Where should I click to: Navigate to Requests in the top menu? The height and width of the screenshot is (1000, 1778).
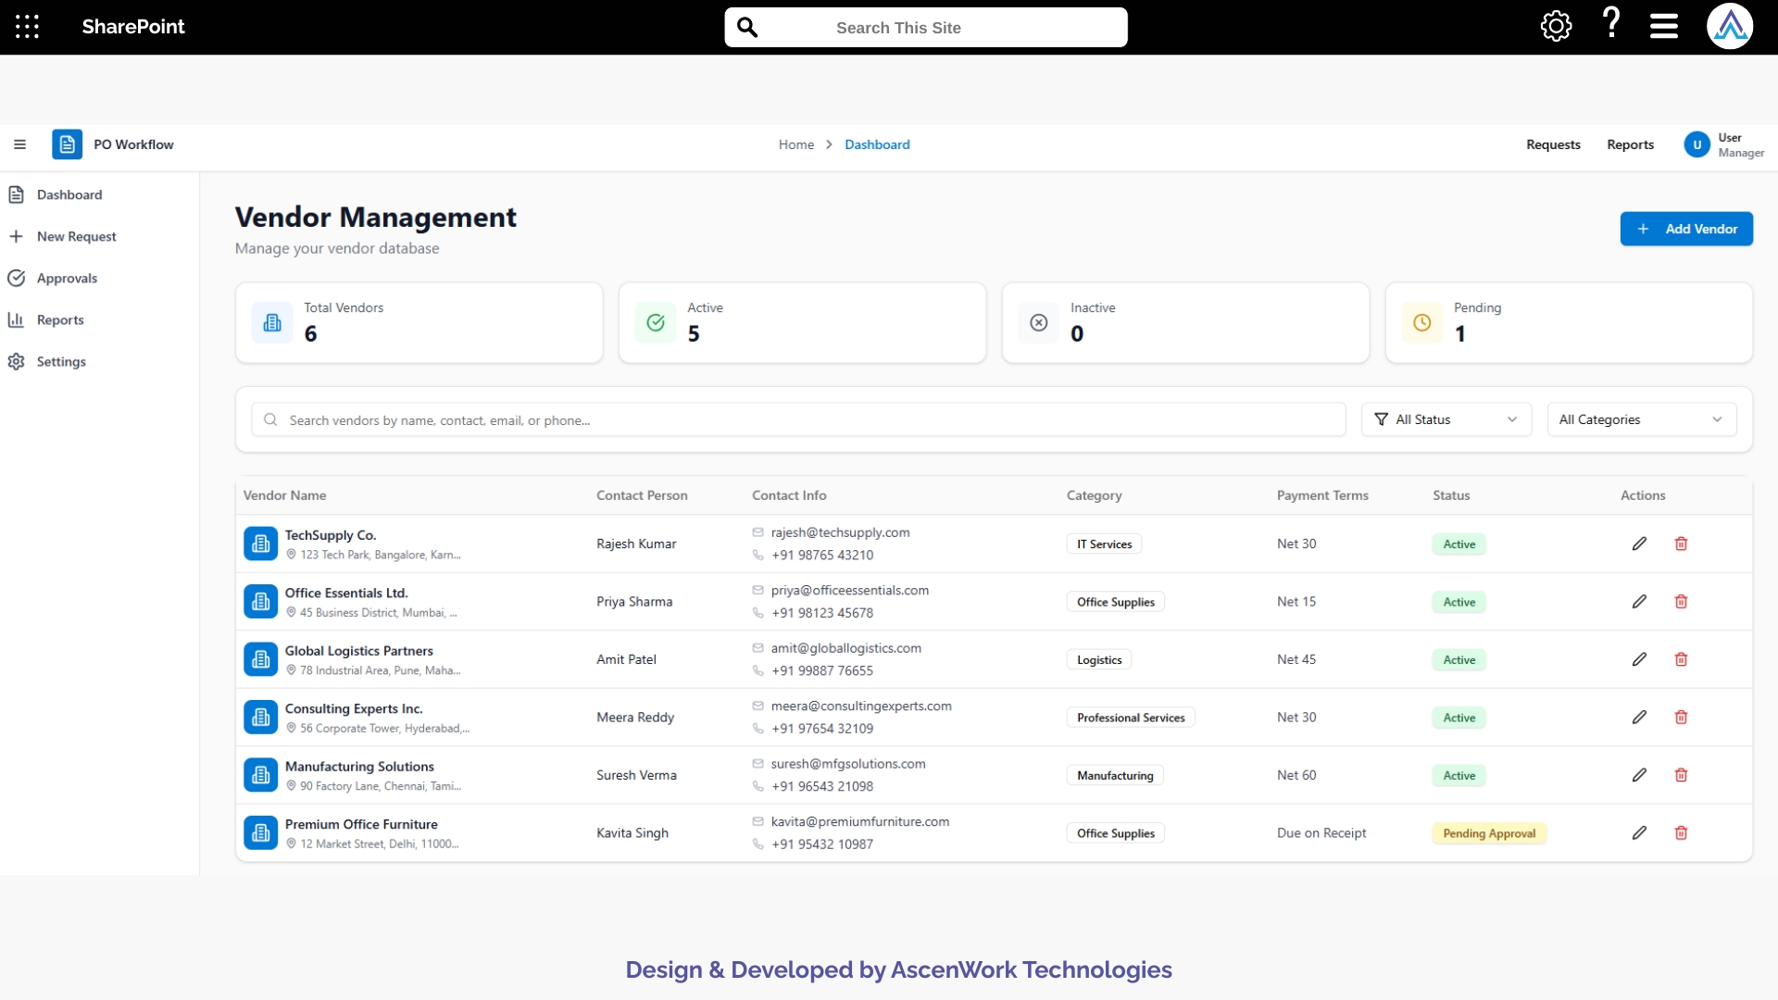(1553, 144)
